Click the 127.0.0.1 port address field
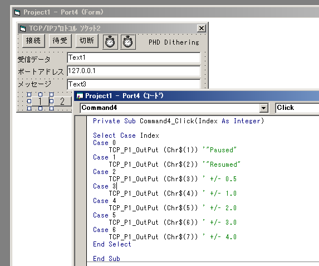Image resolution: width=319 pixels, height=266 pixels. (x=134, y=71)
